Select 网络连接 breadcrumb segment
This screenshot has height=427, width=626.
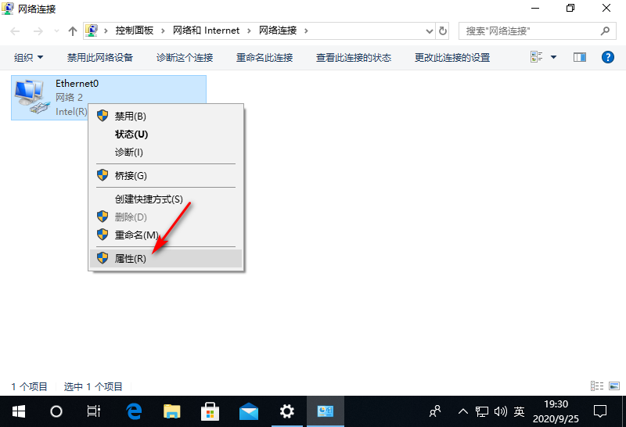click(x=278, y=30)
